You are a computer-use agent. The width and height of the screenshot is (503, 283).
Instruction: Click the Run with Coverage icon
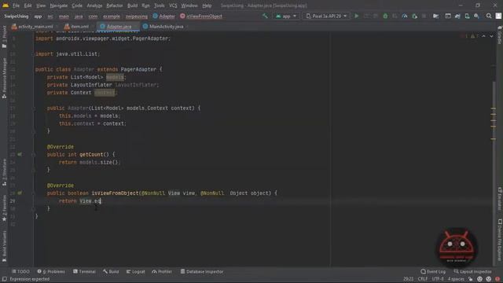tap(395, 16)
